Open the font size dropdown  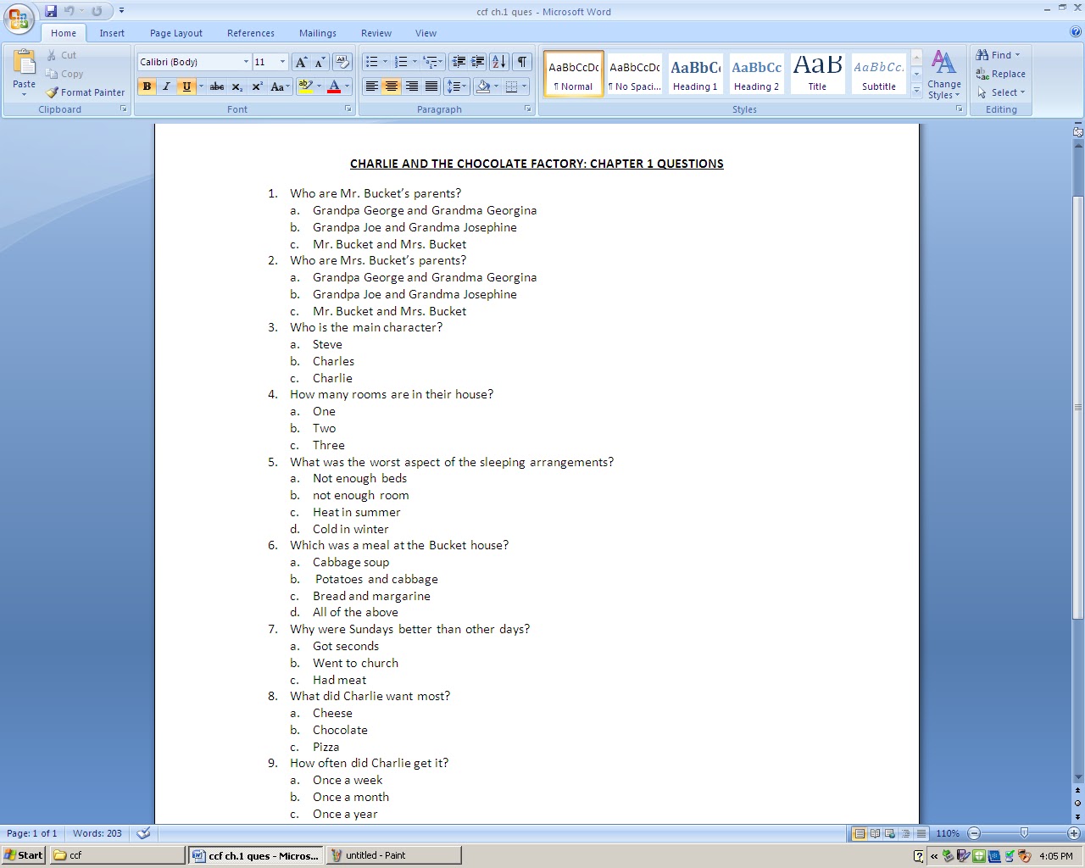pos(281,61)
